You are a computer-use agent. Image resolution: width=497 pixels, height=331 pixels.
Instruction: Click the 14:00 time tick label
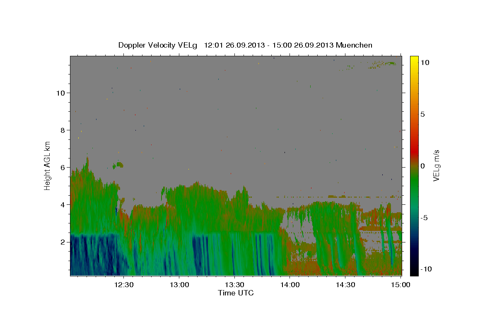click(x=290, y=285)
